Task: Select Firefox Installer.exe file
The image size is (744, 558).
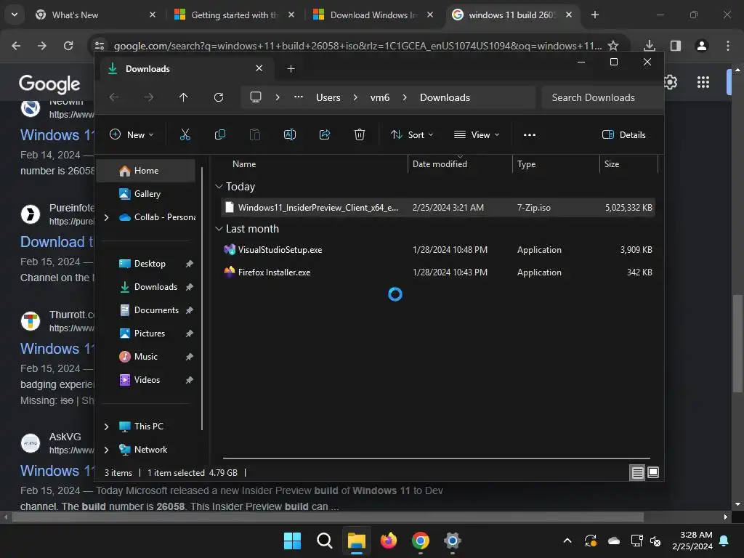Action: click(438, 272)
